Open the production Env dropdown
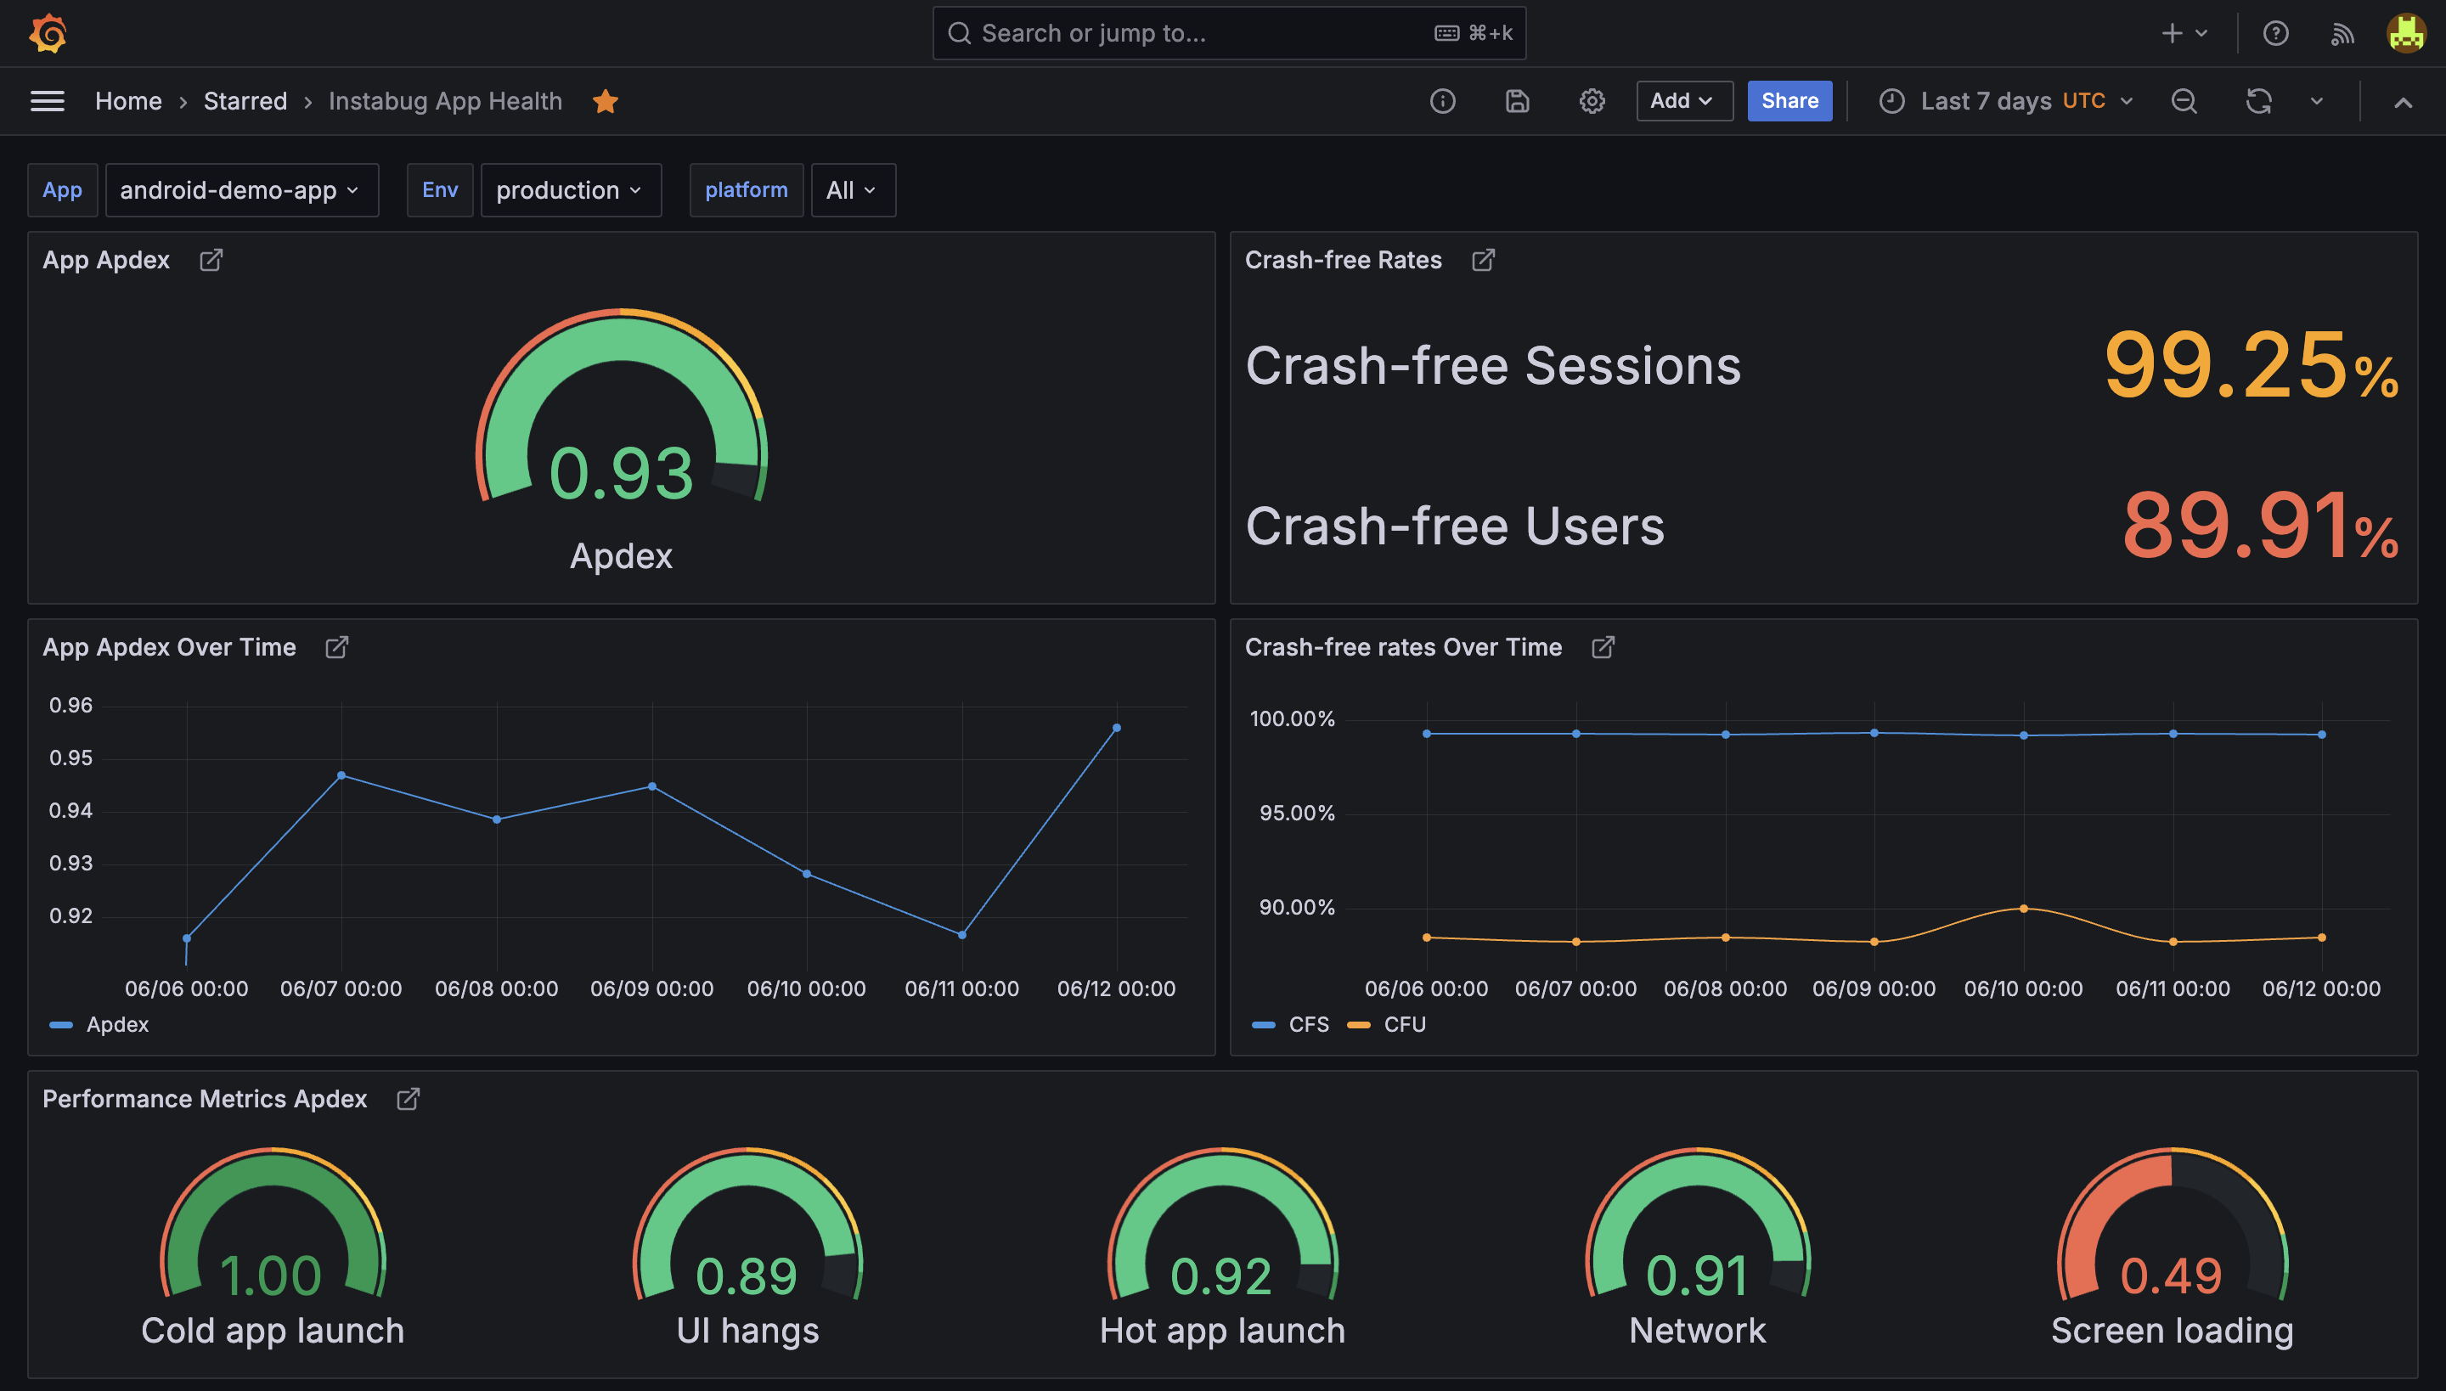 pos(569,190)
